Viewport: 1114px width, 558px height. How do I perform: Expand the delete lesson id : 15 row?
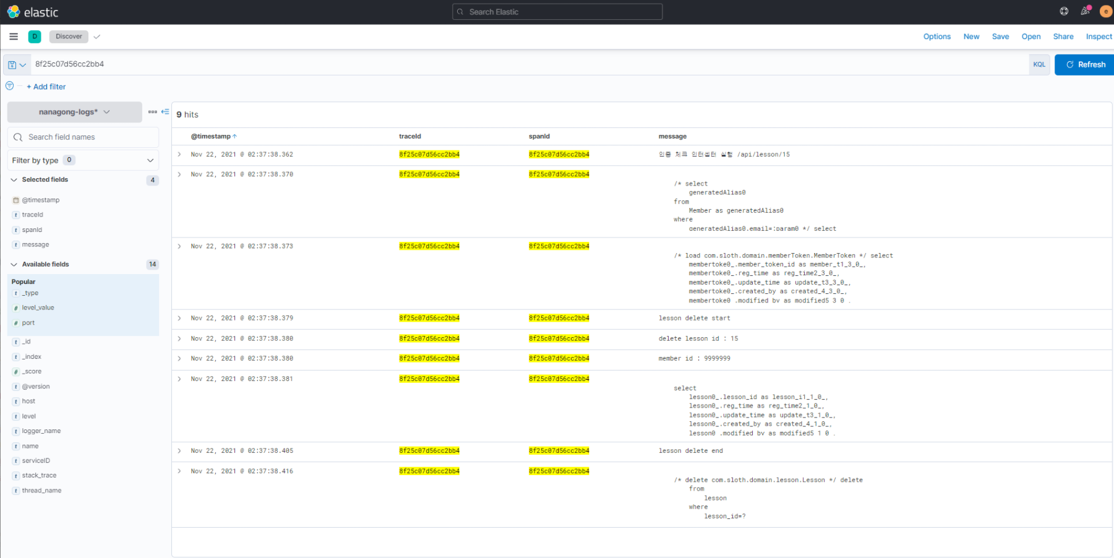click(x=179, y=338)
